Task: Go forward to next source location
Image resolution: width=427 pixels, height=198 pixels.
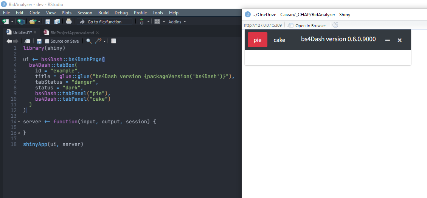Action: coord(16,41)
